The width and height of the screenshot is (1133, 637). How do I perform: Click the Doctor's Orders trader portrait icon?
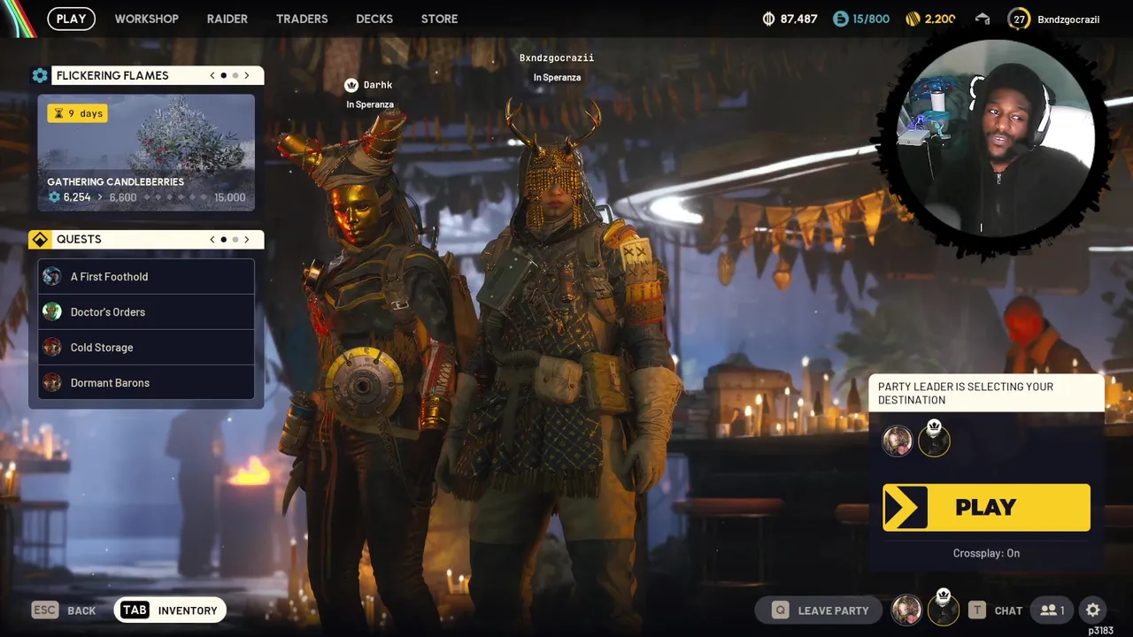click(x=52, y=311)
